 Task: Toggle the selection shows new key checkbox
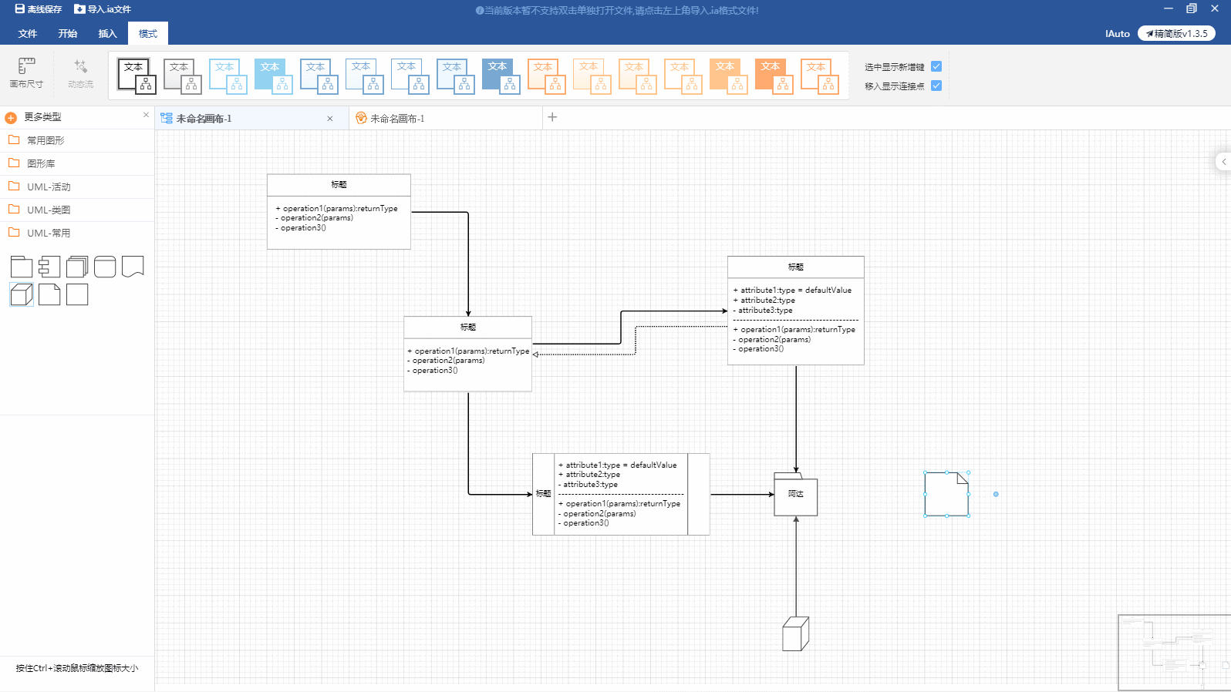936,66
